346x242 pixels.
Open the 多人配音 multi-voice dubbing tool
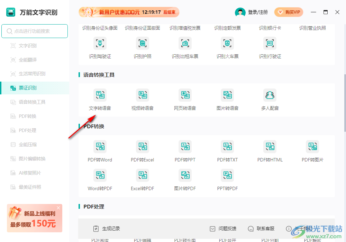270,100
